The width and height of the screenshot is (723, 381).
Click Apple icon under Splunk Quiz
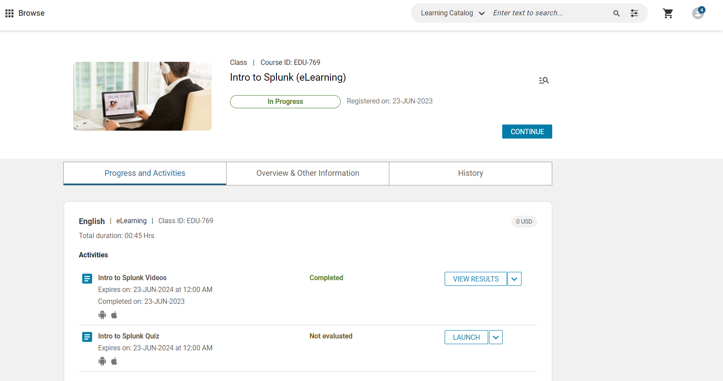tap(114, 361)
